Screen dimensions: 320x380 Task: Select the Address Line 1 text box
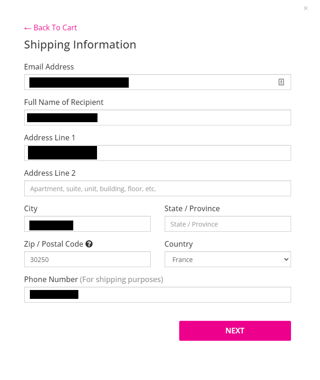point(187,153)
